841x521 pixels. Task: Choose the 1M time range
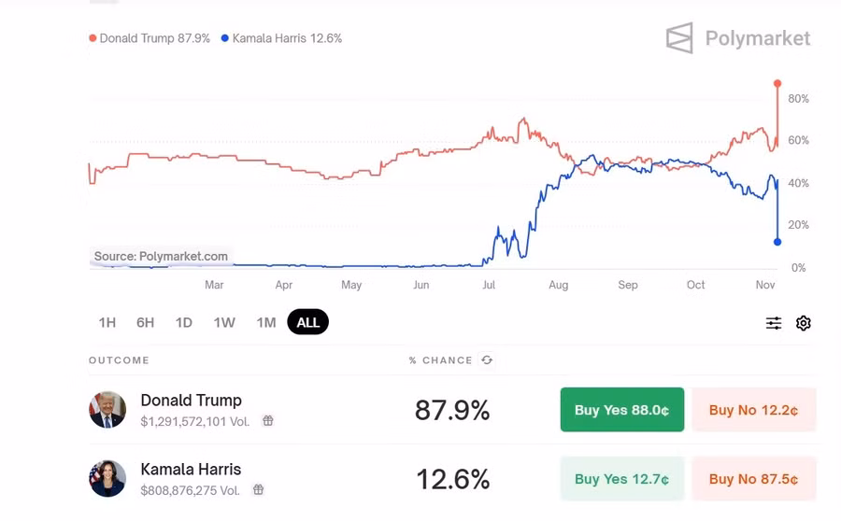click(266, 323)
